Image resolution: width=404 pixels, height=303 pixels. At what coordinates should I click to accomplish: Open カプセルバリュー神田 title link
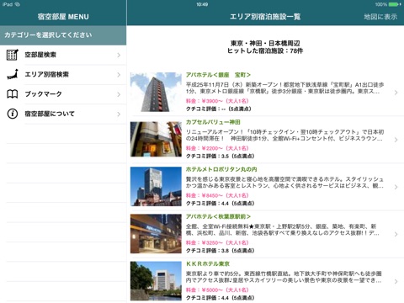[213, 122]
